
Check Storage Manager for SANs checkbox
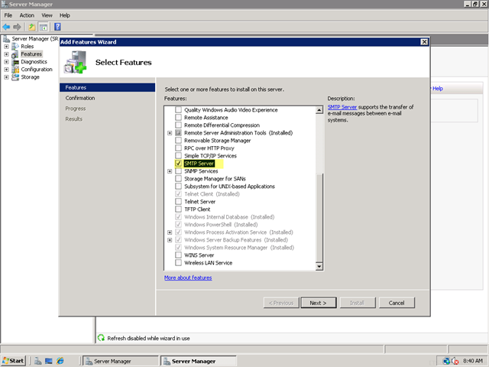click(178, 178)
